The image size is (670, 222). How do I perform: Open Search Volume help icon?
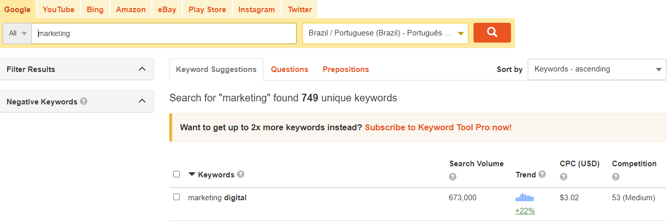pyautogui.click(x=453, y=177)
